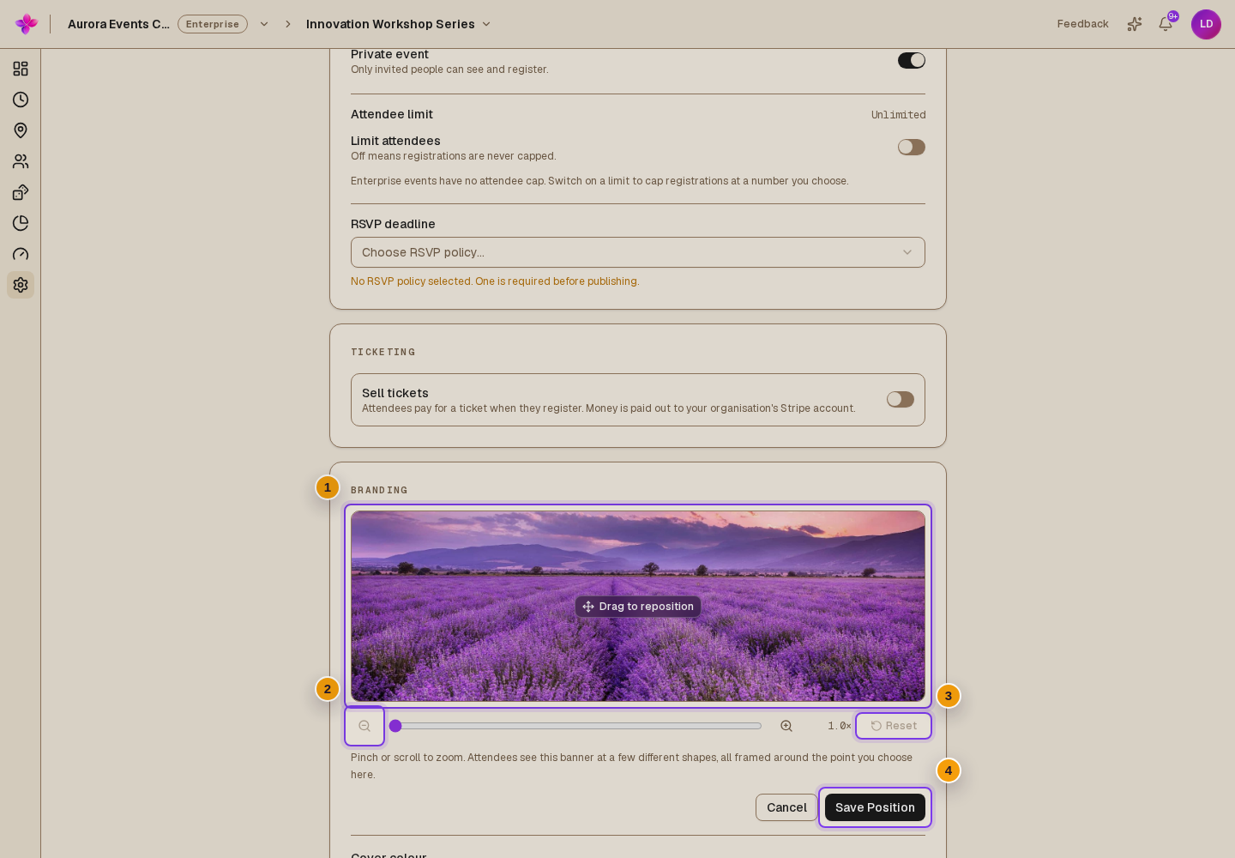Open the notifications bell icon
Screen dimensions: 1235x858
(1166, 24)
